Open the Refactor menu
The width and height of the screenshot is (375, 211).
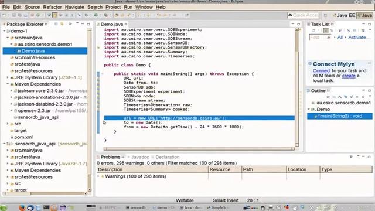point(52,7)
